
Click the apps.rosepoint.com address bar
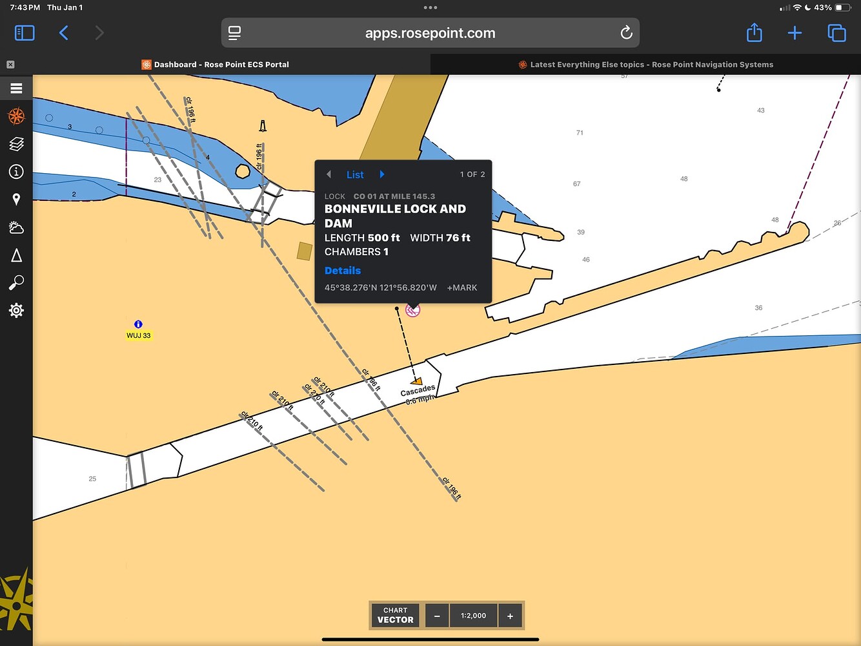pyautogui.click(x=430, y=33)
